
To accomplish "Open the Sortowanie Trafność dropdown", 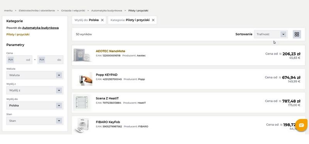I will point(271,34).
